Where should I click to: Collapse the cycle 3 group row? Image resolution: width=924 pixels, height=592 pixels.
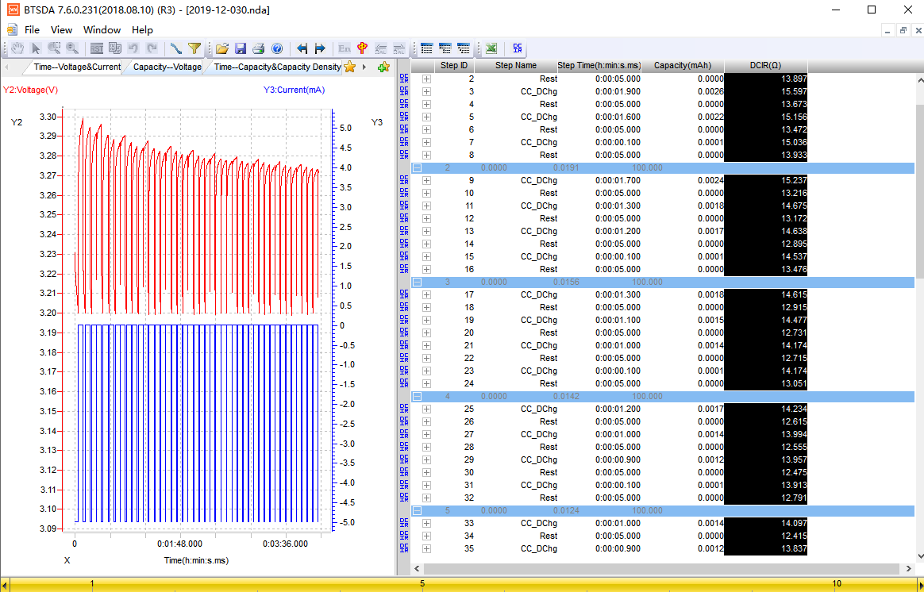point(418,283)
